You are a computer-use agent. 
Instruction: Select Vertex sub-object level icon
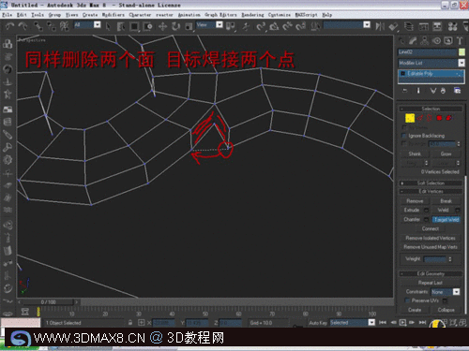[x=410, y=118]
